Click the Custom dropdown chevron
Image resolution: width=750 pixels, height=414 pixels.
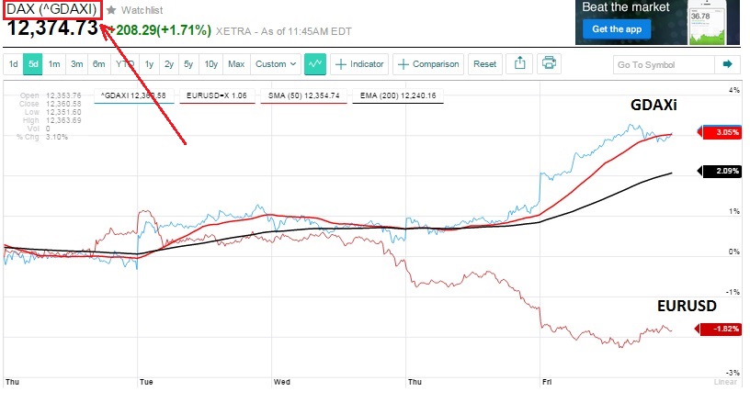pyautogui.click(x=293, y=64)
